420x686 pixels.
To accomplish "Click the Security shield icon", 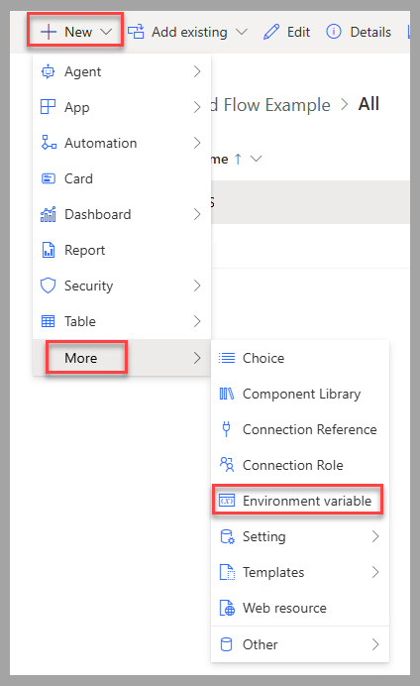I will [49, 286].
